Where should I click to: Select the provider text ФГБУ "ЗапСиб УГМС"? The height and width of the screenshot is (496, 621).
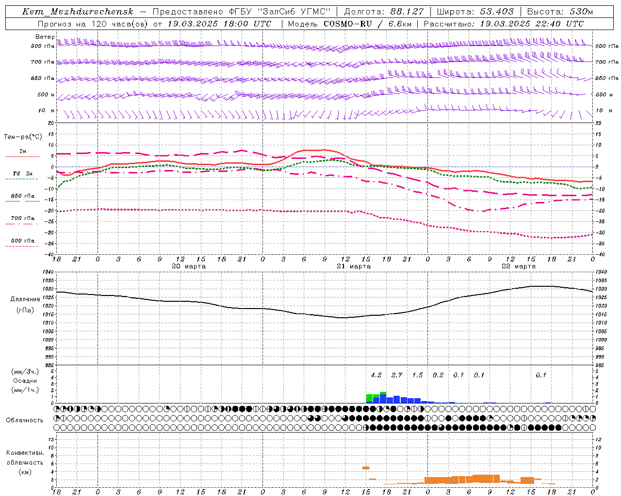(x=279, y=12)
